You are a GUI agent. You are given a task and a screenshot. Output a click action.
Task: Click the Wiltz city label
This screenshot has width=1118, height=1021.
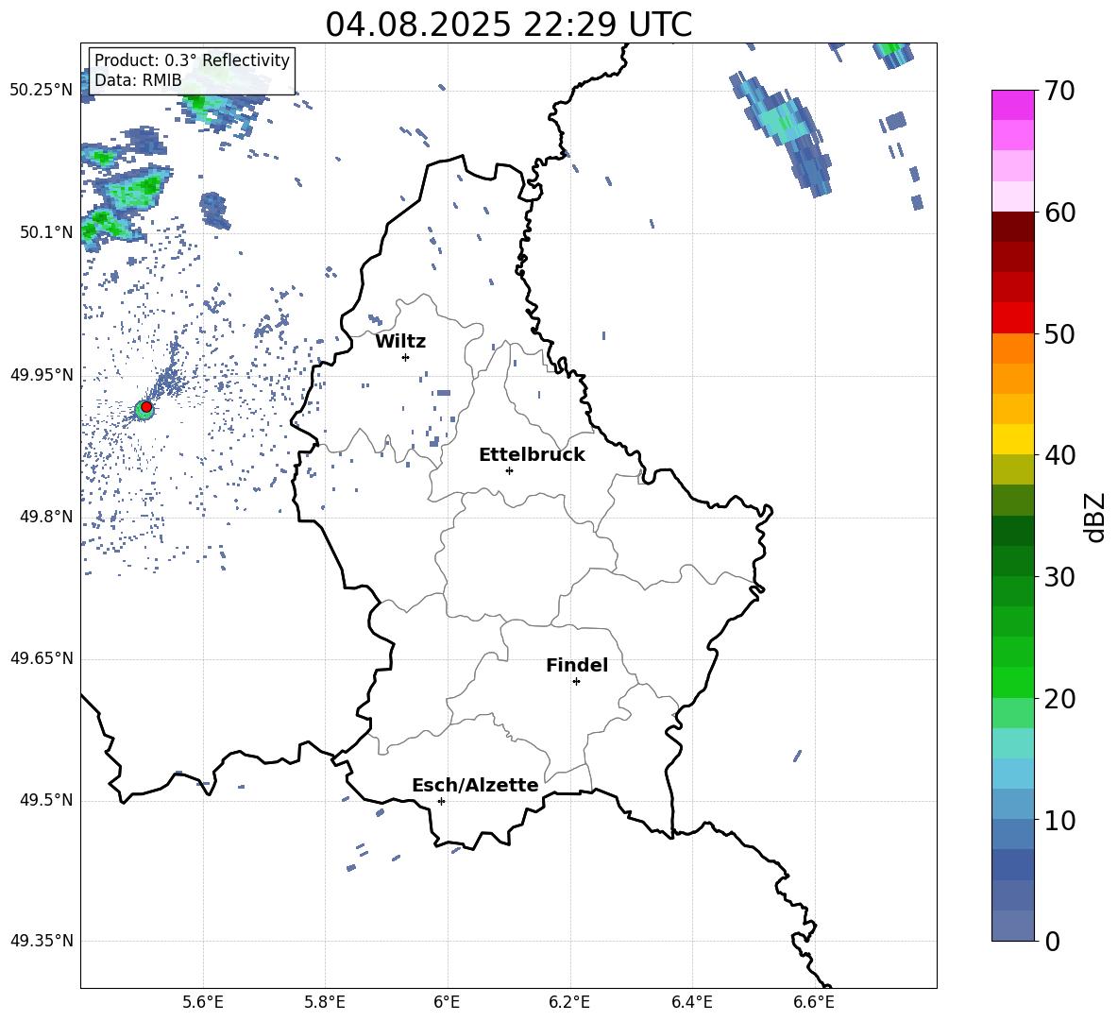[400, 342]
